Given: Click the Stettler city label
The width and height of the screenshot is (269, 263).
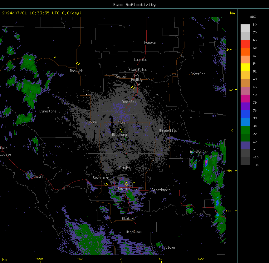Looking at the screenshot, I should click(198, 74).
